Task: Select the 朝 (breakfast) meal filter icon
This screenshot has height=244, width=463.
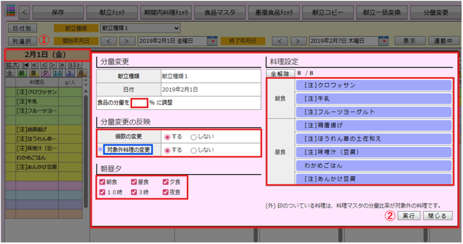Action: [x=21, y=73]
